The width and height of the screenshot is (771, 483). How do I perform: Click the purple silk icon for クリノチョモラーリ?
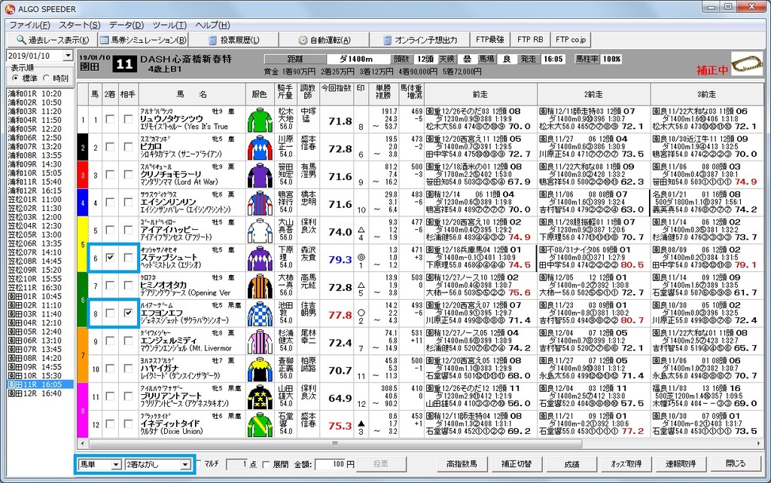[x=260, y=175]
